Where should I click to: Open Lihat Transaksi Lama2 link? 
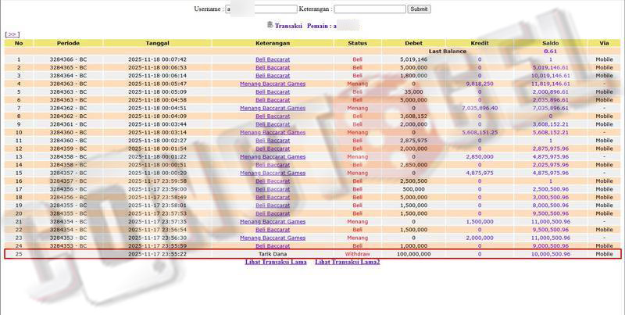(x=347, y=262)
